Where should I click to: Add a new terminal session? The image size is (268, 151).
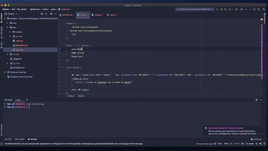pyautogui.click(x=27, y=100)
